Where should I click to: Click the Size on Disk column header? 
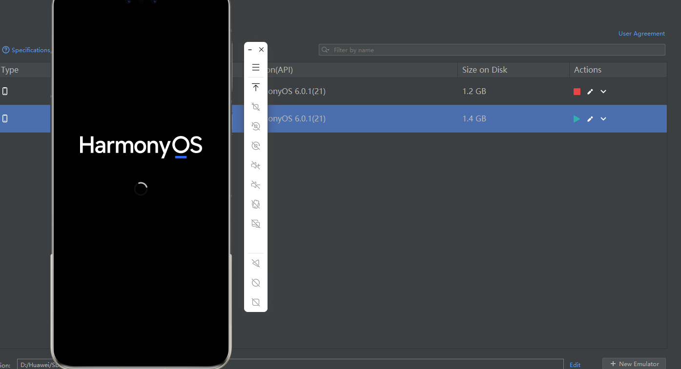pyautogui.click(x=485, y=70)
